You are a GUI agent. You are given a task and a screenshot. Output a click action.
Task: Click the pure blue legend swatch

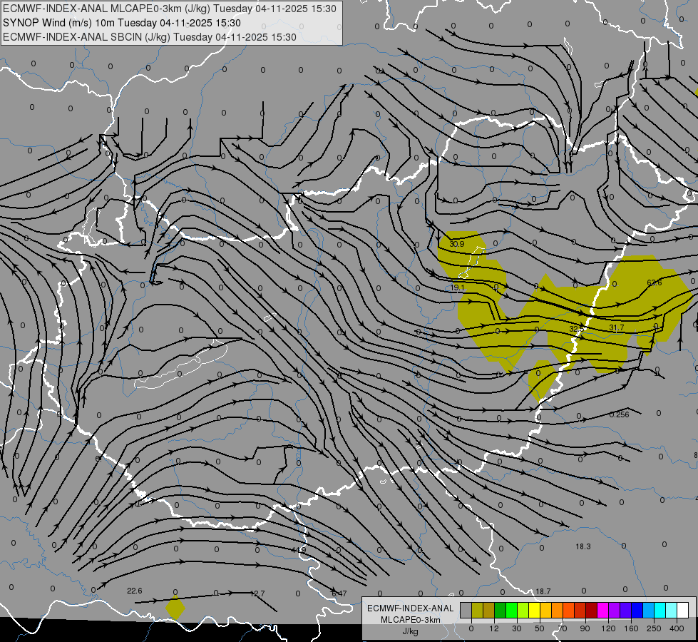pyautogui.click(x=637, y=610)
